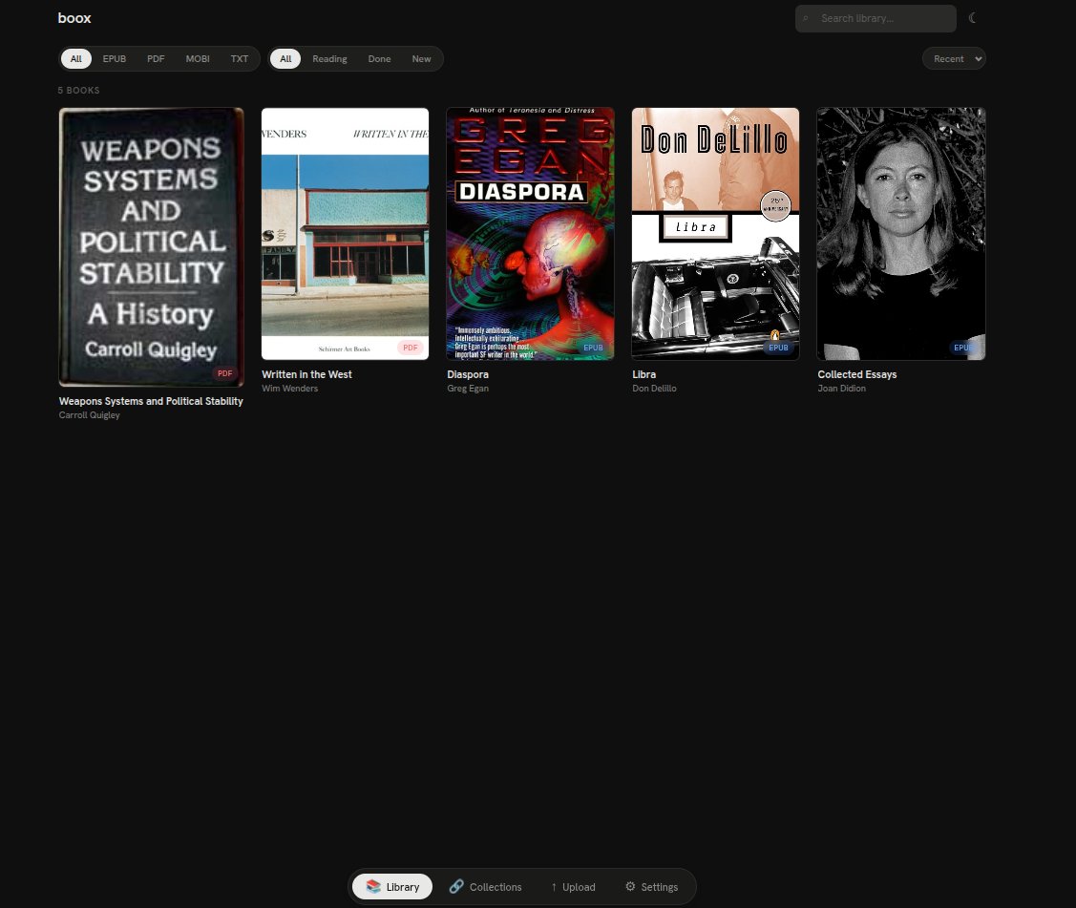The height and width of the screenshot is (908, 1076).
Task: Click author name Greg Egan
Action: coord(468,389)
